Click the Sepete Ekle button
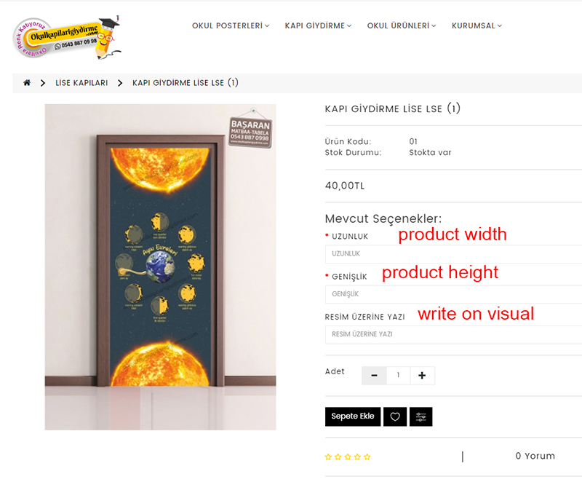582x490 pixels. coord(353,416)
